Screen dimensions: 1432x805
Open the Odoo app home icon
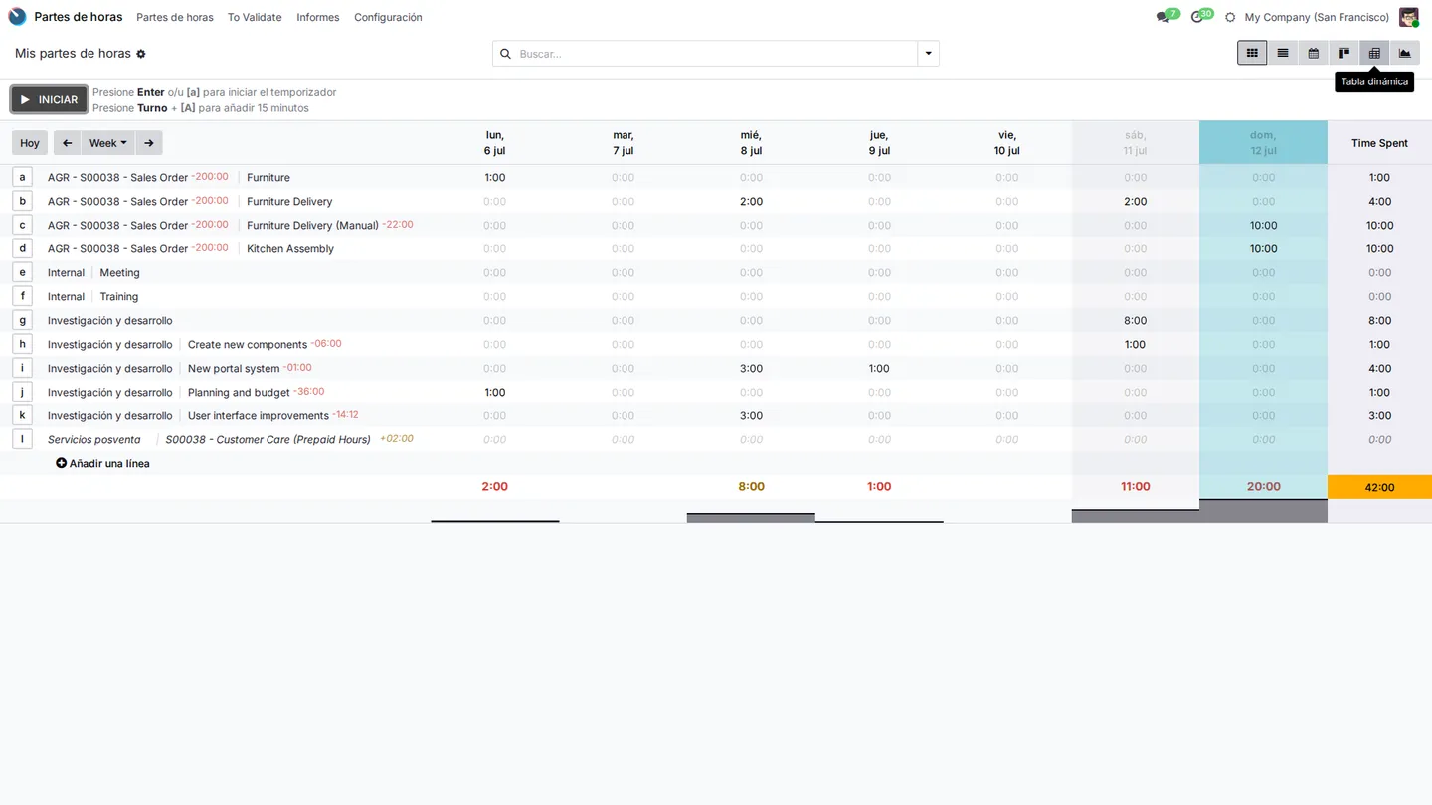coord(17,17)
